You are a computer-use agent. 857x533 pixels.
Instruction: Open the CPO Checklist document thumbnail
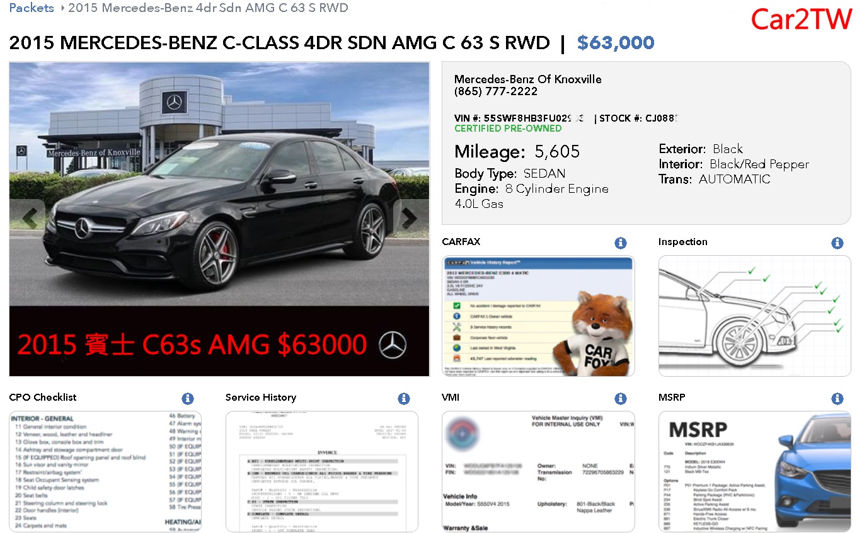pos(105,471)
